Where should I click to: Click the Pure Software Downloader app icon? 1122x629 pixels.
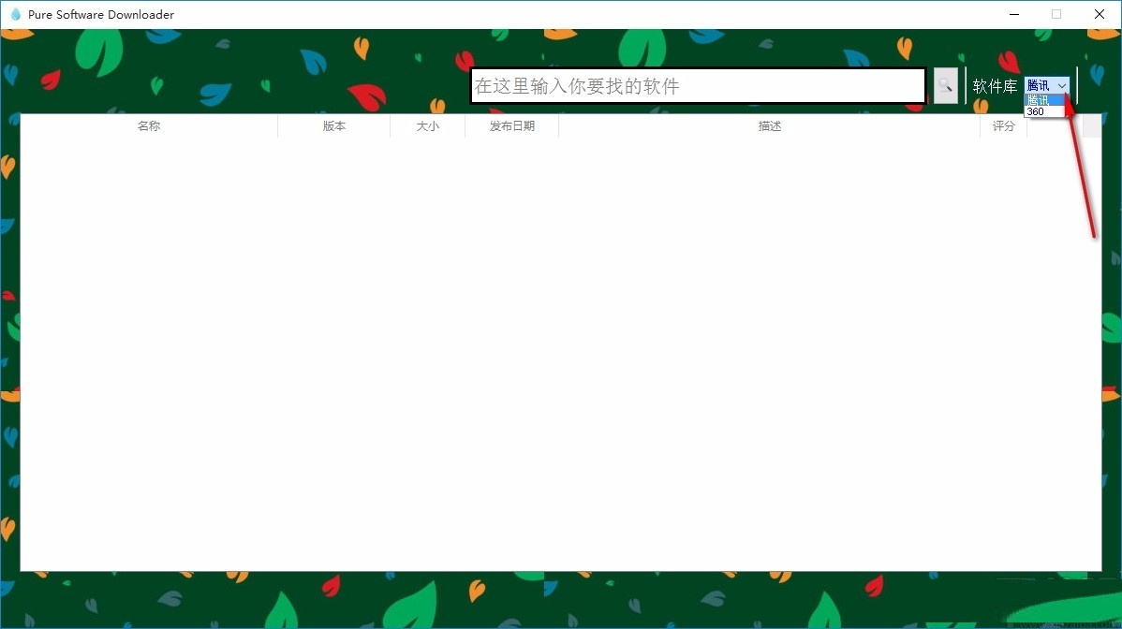15,14
